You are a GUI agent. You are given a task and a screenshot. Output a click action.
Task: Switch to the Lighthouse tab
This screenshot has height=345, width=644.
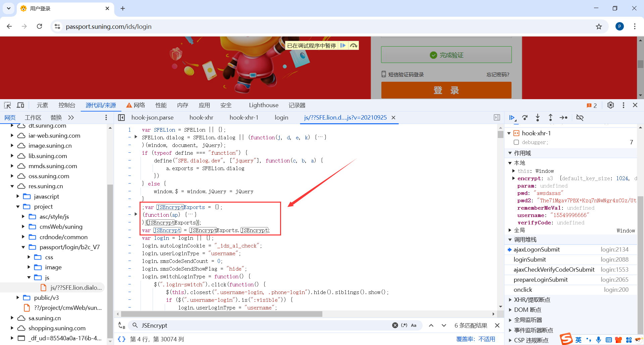tap(264, 105)
